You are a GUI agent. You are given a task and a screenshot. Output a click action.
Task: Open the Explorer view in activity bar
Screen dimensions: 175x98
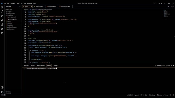click(x=2, y=7)
